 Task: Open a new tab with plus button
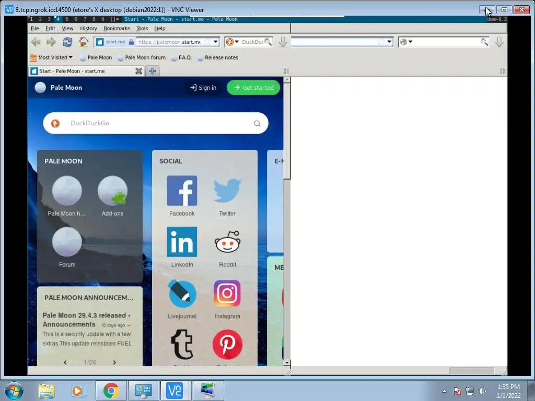point(153,71)
